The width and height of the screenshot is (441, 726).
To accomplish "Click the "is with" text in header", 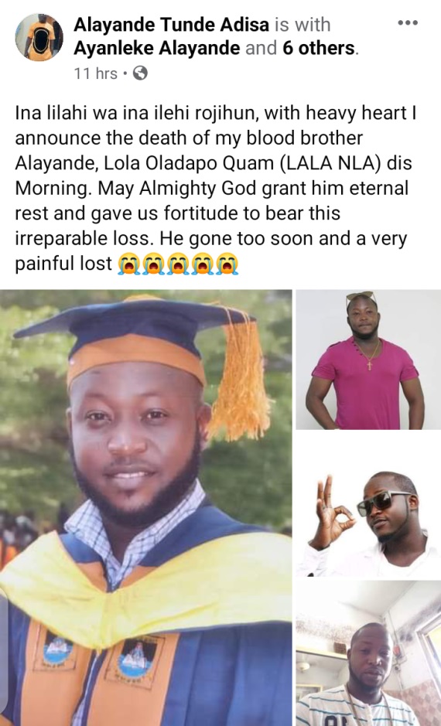I will [303, 25].
